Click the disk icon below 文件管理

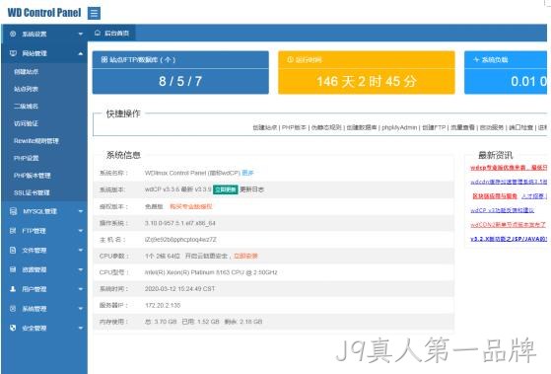point(13,269)
